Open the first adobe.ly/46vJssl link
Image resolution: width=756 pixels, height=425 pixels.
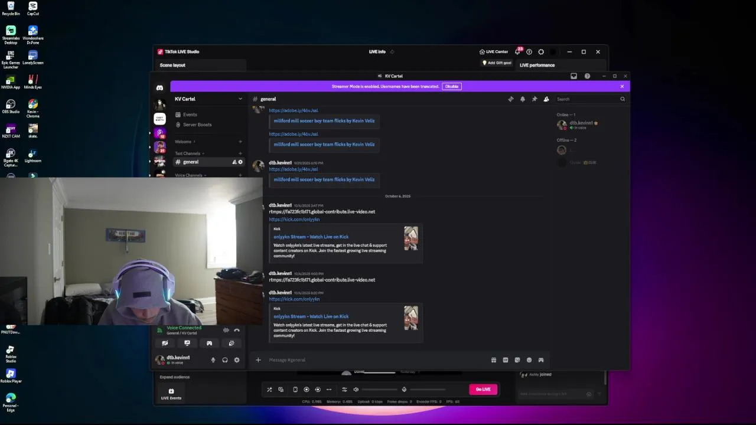tap(294, 110)
